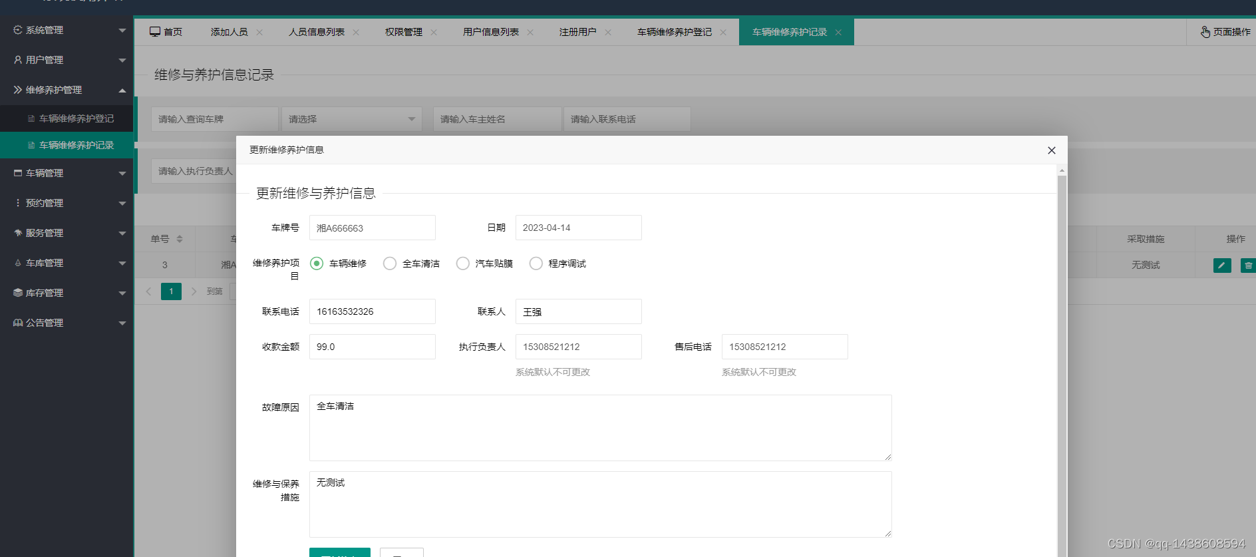
Task: Click the 用户管理 person icon
Action: tap(18, 60)
